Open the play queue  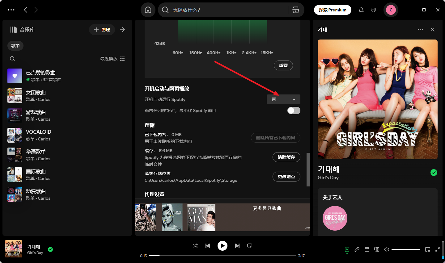click(x=367, y=249)
